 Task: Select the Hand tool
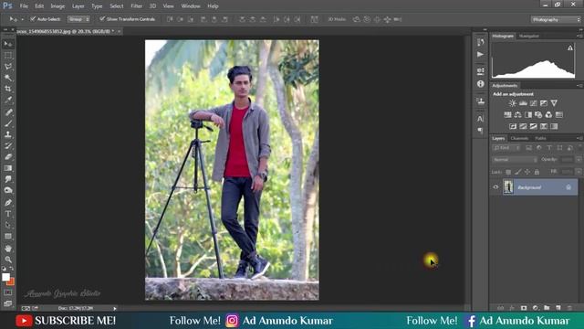[8, 249]
